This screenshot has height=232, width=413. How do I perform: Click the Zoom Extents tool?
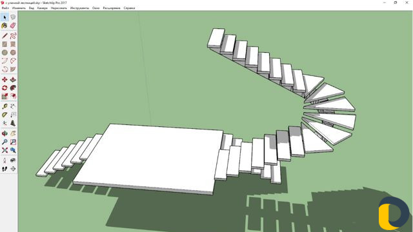point(5,150)
